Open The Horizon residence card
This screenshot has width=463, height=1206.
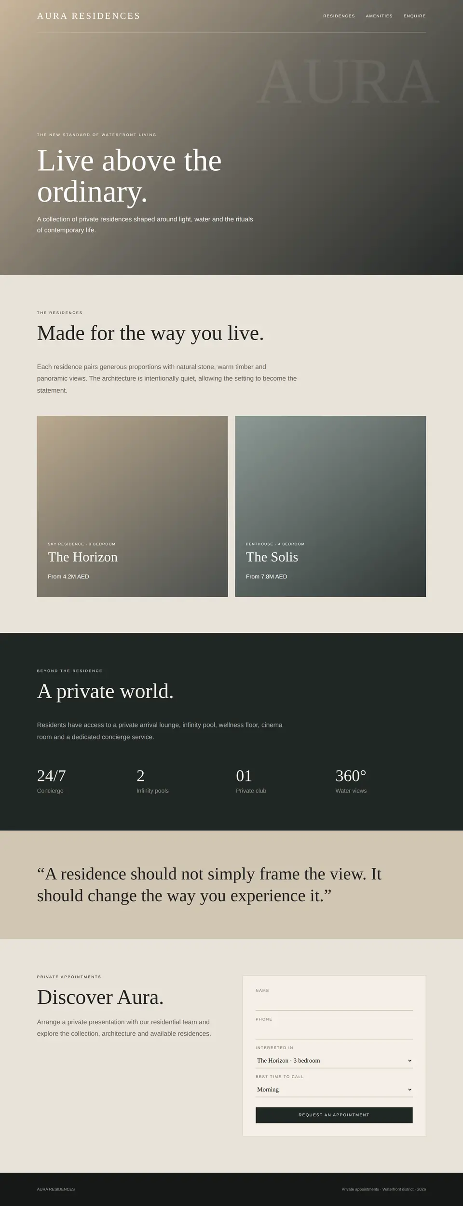click(x=132, y=506)
